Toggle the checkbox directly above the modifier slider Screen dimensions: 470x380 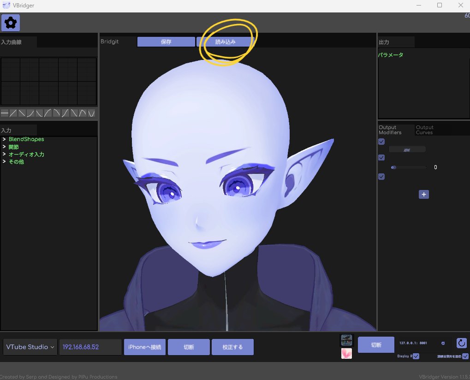pos(381,157)
